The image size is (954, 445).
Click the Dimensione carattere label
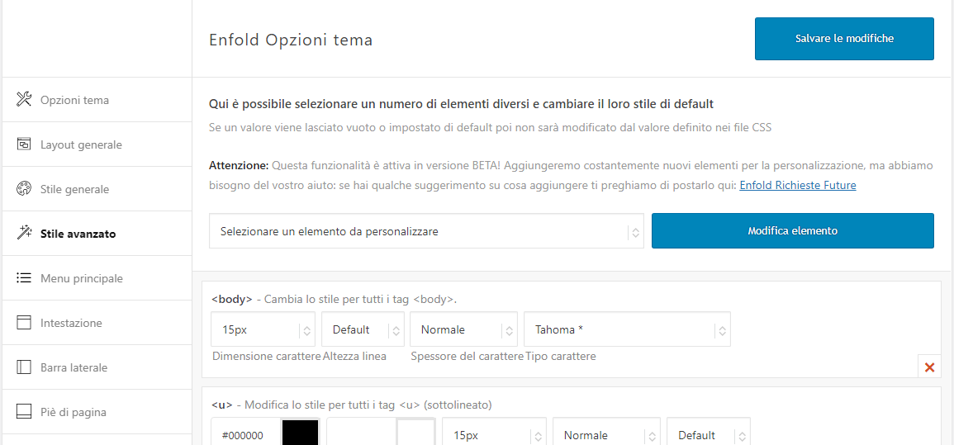[267, 356]
